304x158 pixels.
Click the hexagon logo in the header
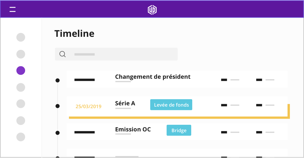coord(152,10)
